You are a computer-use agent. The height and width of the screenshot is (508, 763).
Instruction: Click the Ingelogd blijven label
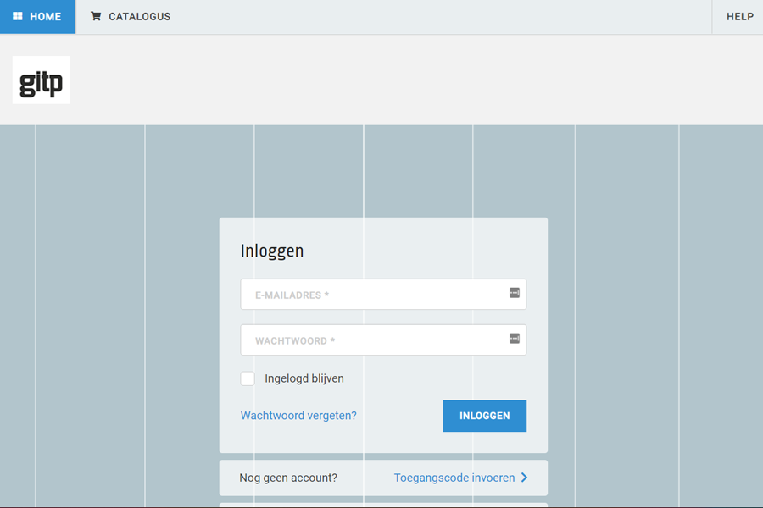click(304, 378)
